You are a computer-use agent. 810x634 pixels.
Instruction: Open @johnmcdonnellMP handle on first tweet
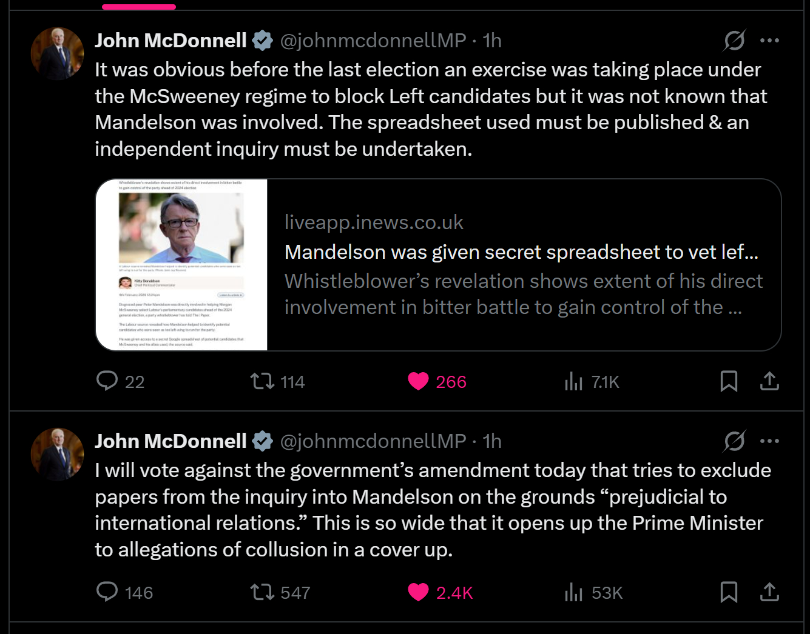[373, 41]
